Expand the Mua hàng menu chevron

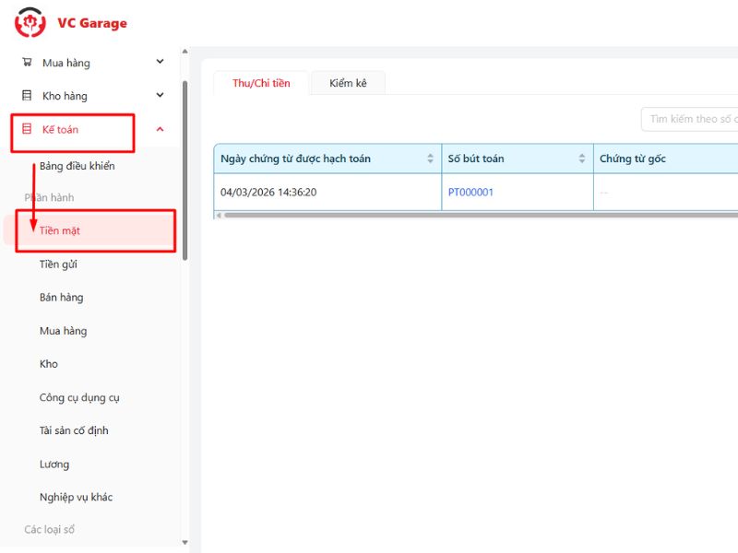pyautogui.click(x=160, y=63)
